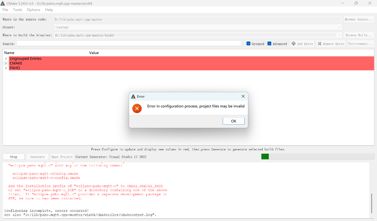Close the Error dialog with X

click(x=243, y=96)
